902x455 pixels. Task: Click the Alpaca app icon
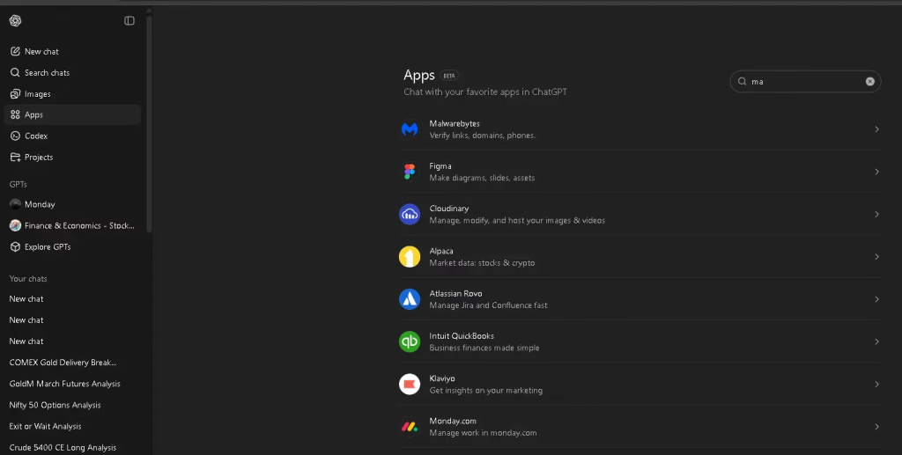pos(410,257)
